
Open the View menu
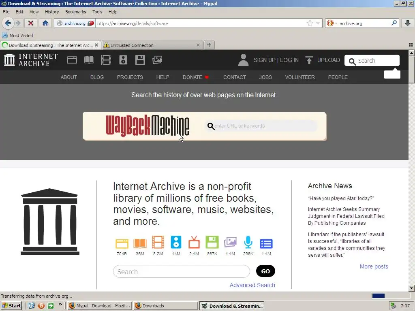point(34,12)
